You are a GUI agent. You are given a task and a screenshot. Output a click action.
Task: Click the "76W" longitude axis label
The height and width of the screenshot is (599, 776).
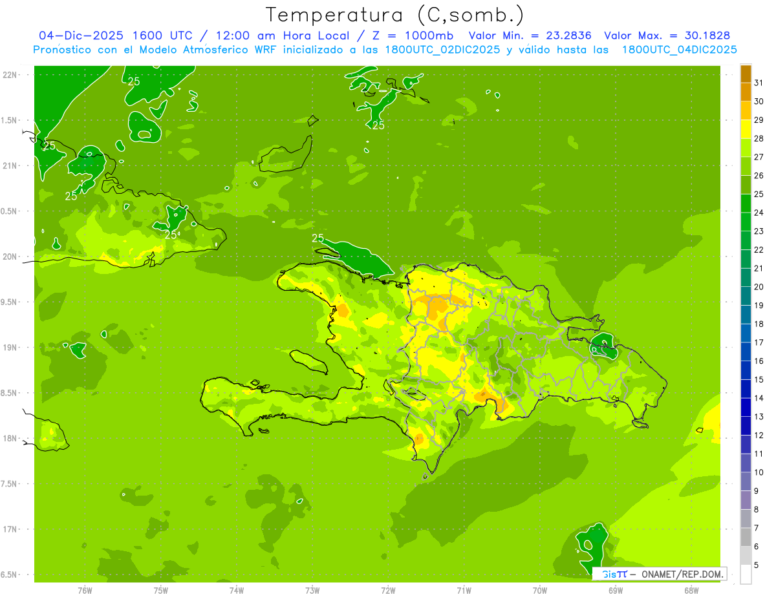[85, 591]
